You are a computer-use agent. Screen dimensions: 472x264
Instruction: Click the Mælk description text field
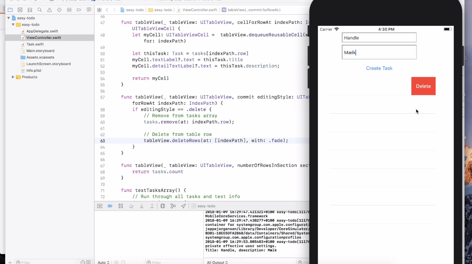coord(379,52)
